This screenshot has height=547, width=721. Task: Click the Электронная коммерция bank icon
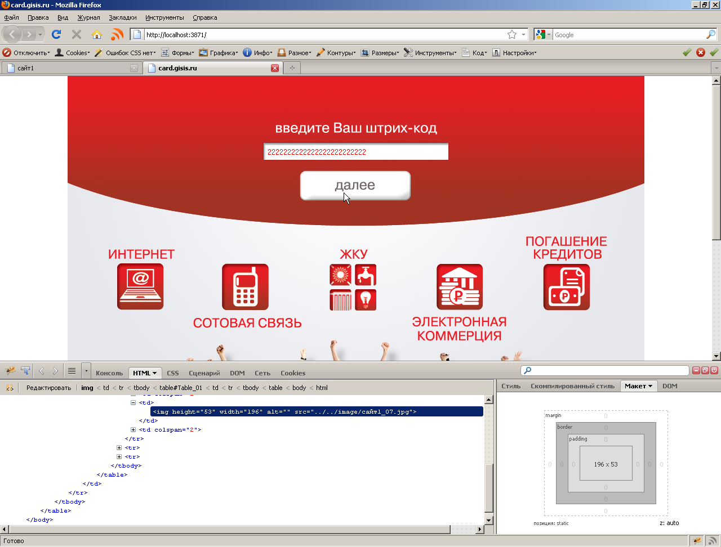pos(460,287)
